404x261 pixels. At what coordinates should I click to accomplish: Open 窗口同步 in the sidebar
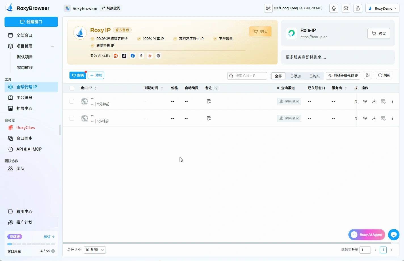coord(31,138)
